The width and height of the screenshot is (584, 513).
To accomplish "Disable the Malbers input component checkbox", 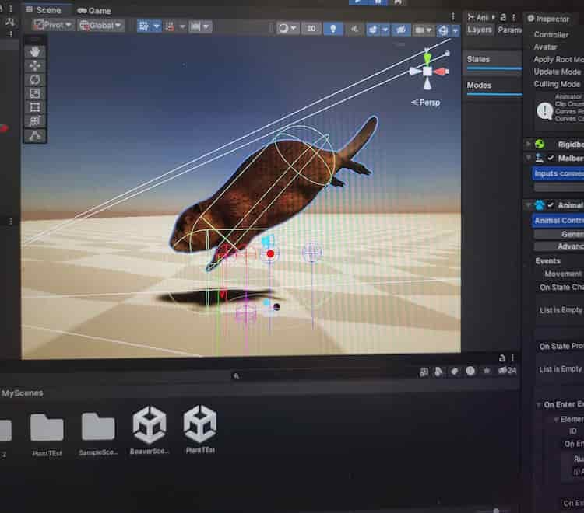I will 551,159.
